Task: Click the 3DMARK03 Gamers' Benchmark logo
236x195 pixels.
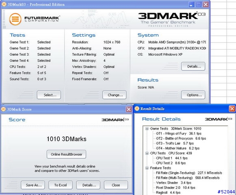Action: (172, 19)
